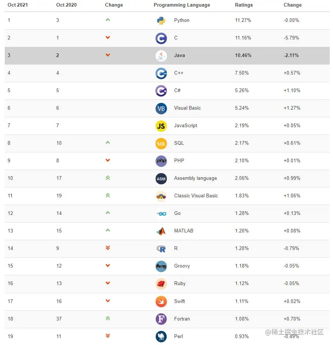Screen dimensions: 333x345
Task: Click the blue VB Visual Basic icon
Action: pyautogui.click(x=161, y=108)
